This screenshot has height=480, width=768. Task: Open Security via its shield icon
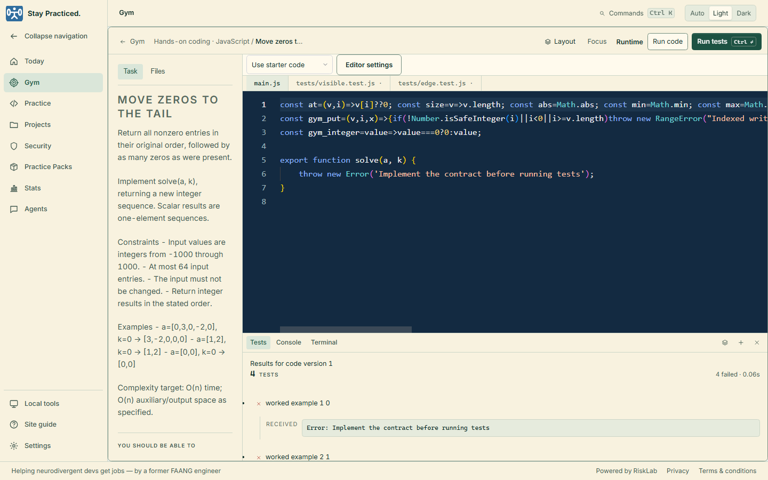pyautogui.click(x=14, y=146)
